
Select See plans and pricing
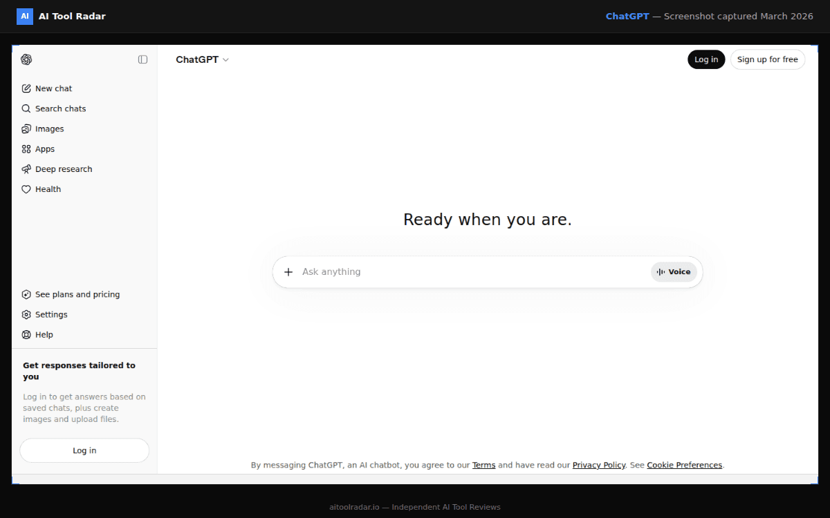pyautogui.click(x=77, y=294)
